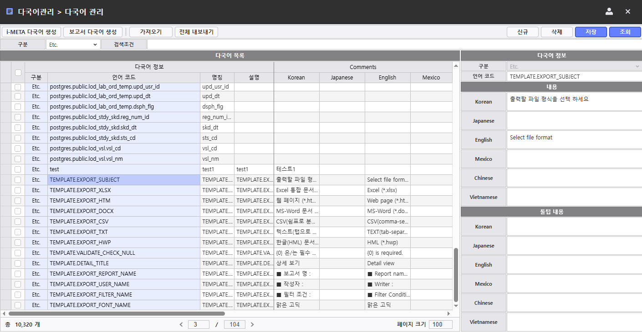Go to next page arrow
Viewport: 642px width, 332px height.
click(x=252, y=324)
